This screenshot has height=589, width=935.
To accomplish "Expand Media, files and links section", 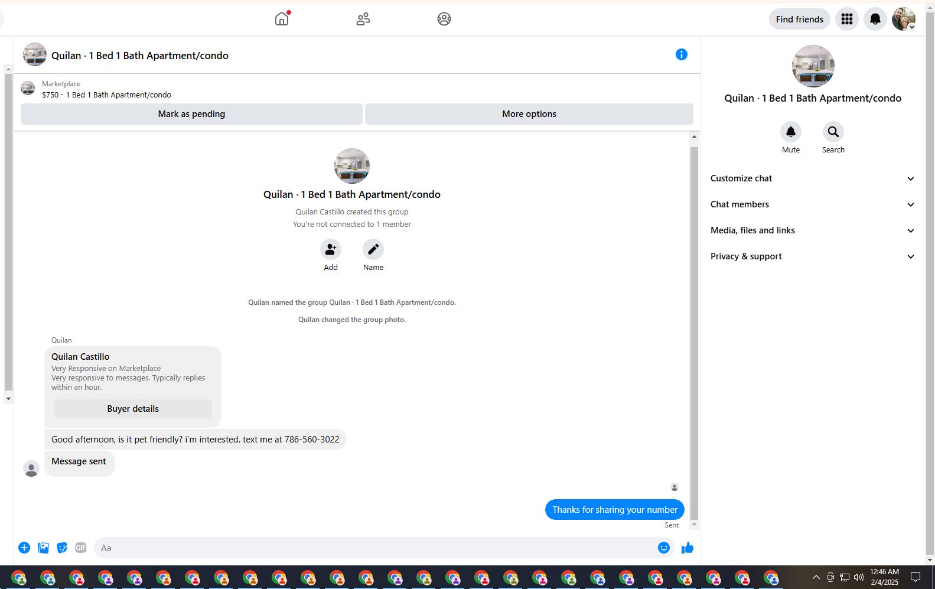I will pos(813,230).
